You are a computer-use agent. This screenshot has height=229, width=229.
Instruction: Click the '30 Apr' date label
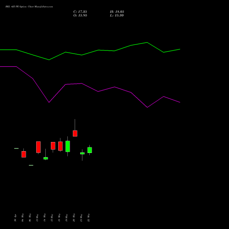[15, 218]
